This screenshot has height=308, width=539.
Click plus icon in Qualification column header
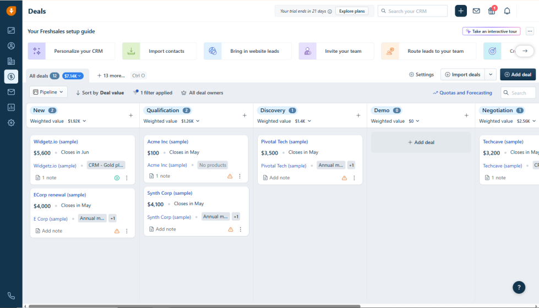pyautogui.click(x=244, y=116)
